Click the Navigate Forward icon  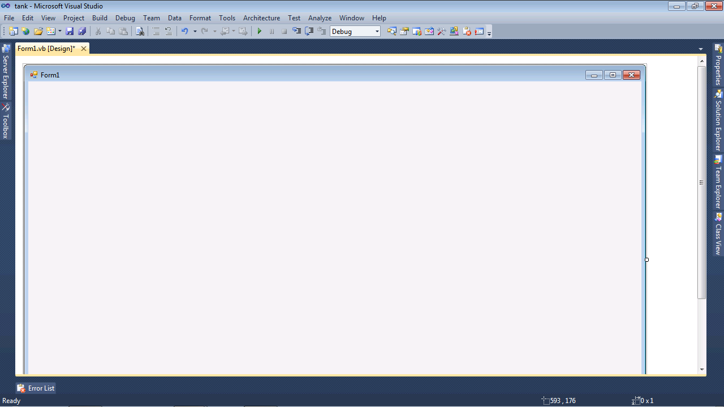pyautogui.click(x=243, y=32)
